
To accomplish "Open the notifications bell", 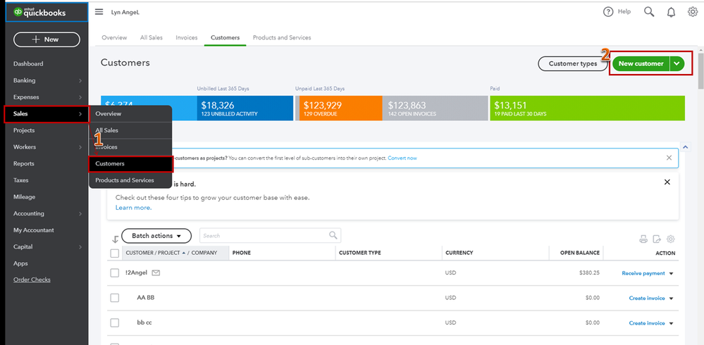I will pos(671,12).
